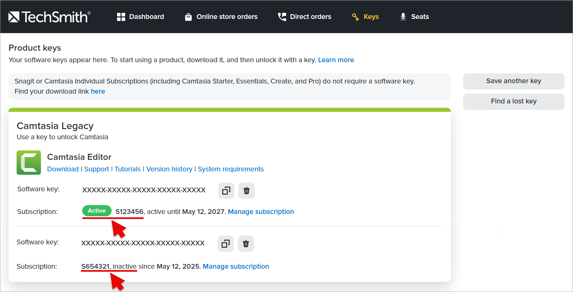Click the Camtasia Editor Download link
Viewport: 573px width, 292px height.
(63, 169)
